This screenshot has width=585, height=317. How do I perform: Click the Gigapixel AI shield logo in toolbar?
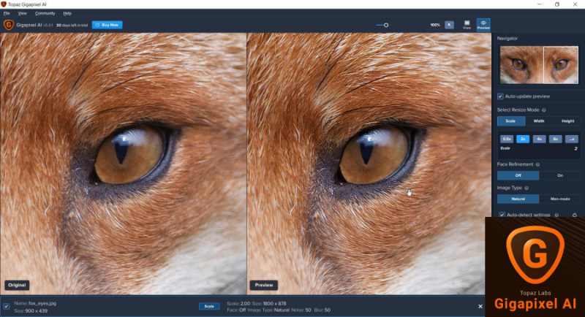pos(9,25)
